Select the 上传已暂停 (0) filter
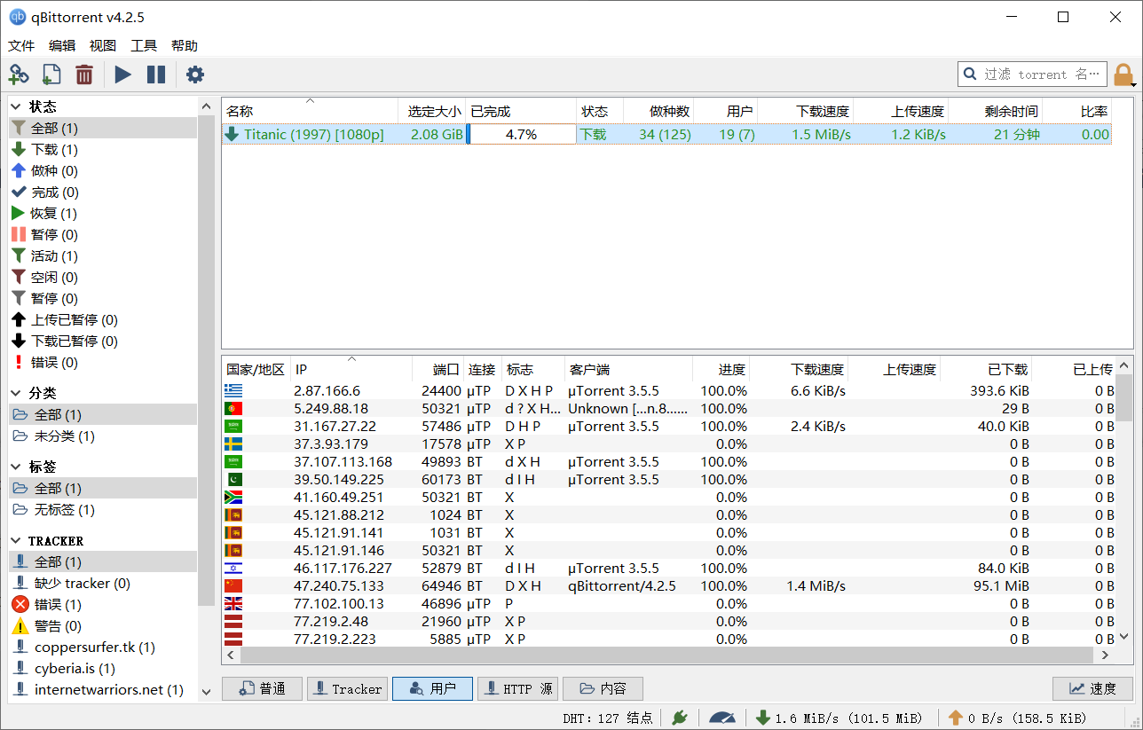The width and height of the screenshot is (1143, 730). pos(103,320)
